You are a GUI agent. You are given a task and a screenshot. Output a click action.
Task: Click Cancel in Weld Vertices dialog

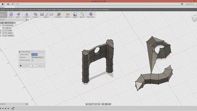pyautogui.click(x=40, y=66)
